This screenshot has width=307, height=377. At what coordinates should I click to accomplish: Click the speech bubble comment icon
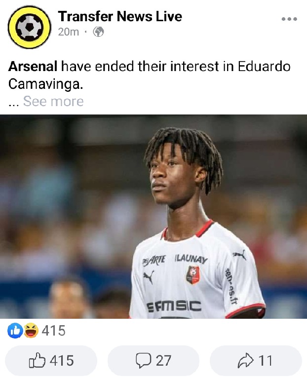tap(144, 360)
